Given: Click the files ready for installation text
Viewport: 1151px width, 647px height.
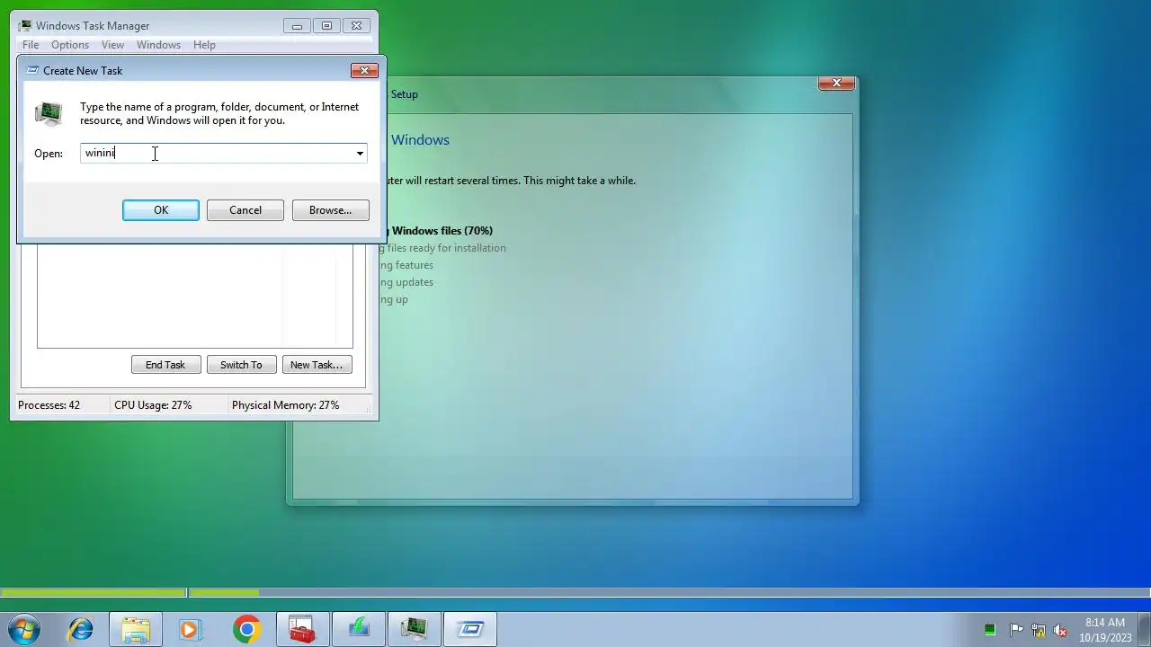Looking at the screenshot, I should pyautogui.click(x=446, y=248).
